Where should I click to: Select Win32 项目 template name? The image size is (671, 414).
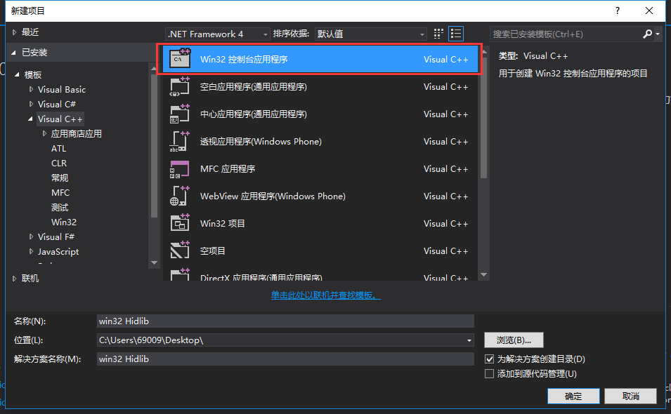pos(223,223)
